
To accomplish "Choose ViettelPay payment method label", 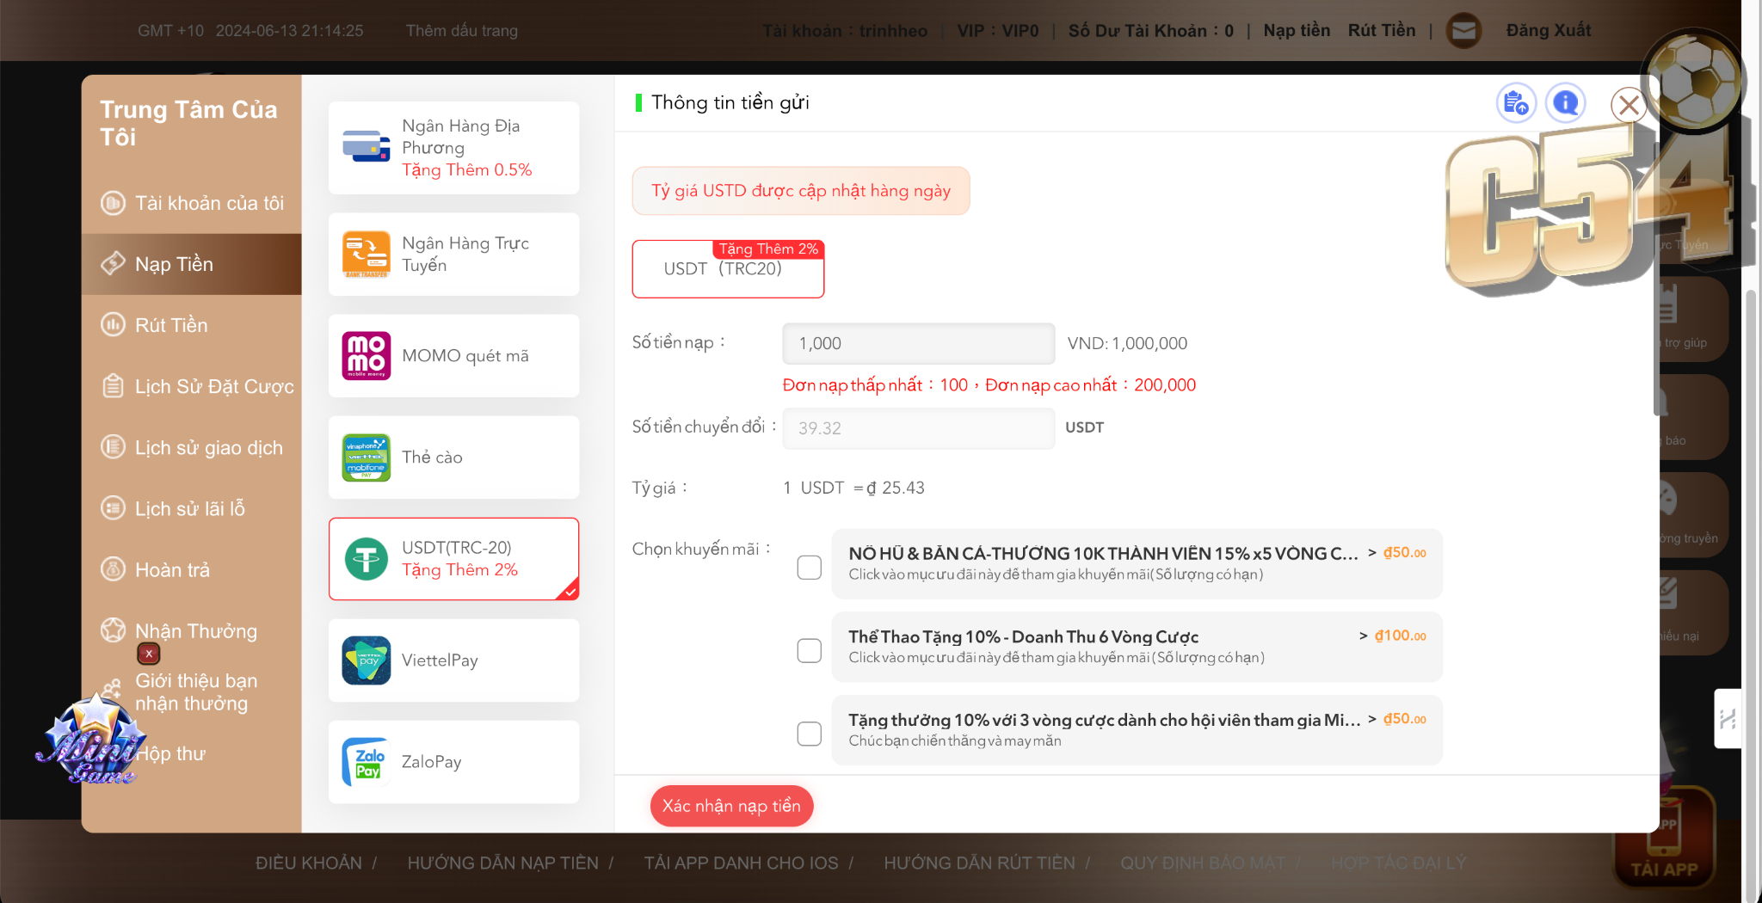I will click(x=440, y=660).
